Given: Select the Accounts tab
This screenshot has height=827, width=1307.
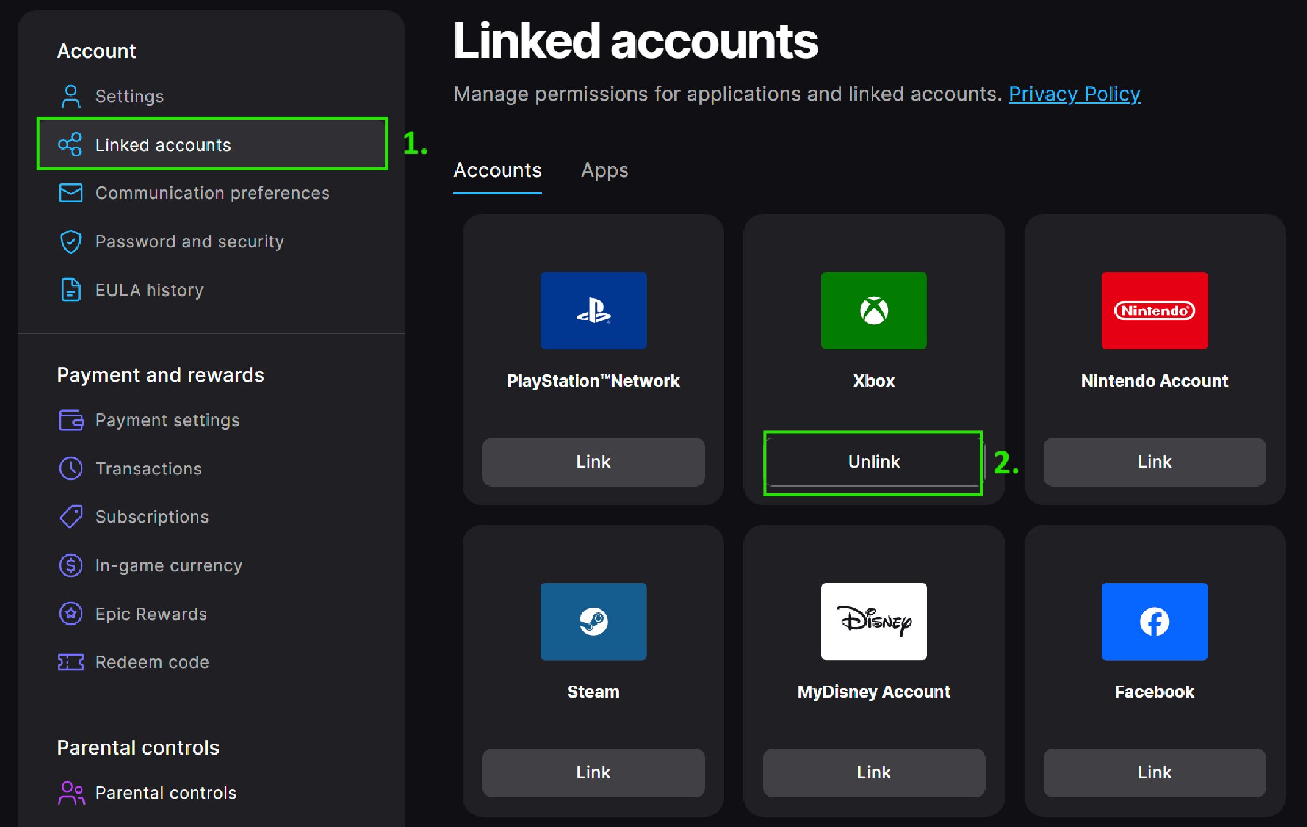Looking at the screenshot, I should pyautogui.click(x=497, y=171).
